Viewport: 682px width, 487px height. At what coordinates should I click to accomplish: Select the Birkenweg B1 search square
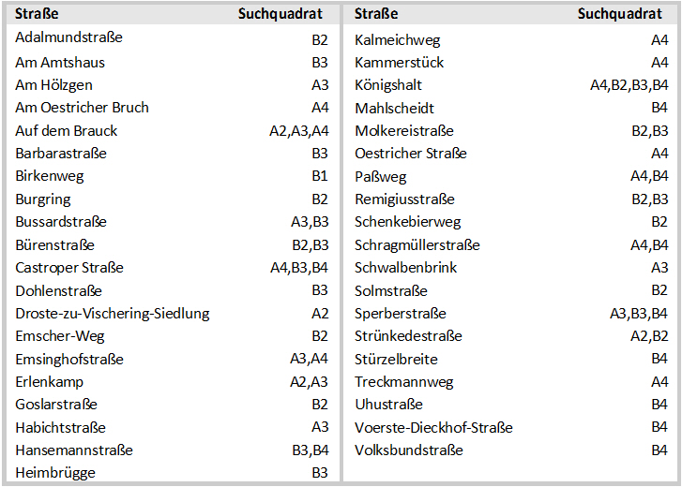click(x=319, y=176)
